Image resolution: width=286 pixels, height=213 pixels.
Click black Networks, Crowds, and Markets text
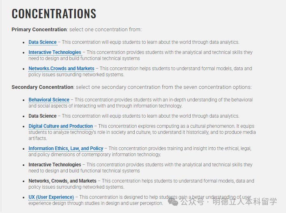point(62,181)
